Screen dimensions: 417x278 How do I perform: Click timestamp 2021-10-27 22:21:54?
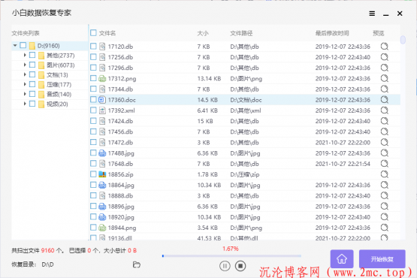(343, 164)
